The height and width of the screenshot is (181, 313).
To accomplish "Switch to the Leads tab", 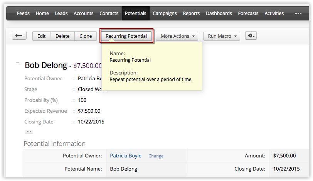I will coord(61,14).
